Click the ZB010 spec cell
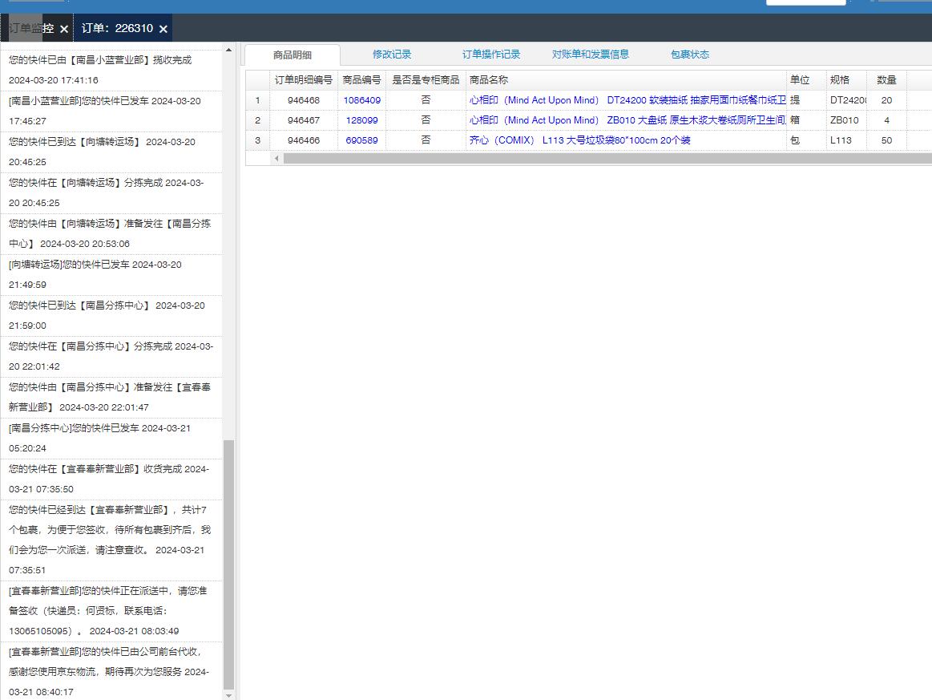The width and height of the screenshot is (932, 700). pos(846,121)
